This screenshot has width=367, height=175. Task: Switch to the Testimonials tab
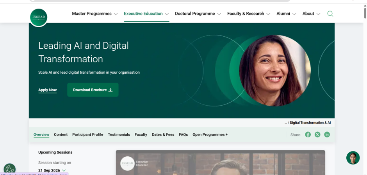pos(119,134)
